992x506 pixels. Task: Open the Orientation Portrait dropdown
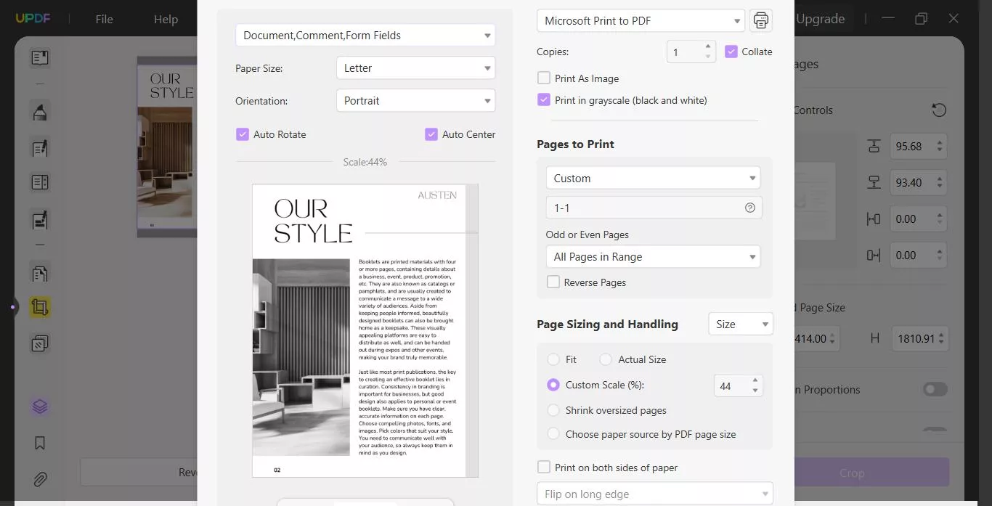click(415, 100)
